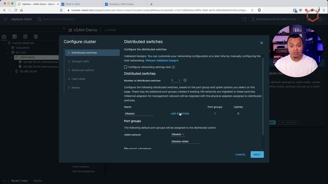Image resolution: width=328 pixels, height=184 pixels.
Task: Click the Brave shield icon
Action: point(259,10)
